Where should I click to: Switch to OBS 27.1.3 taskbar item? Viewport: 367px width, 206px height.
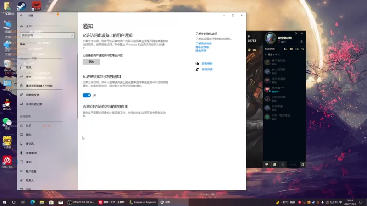(x=81, y=202)
